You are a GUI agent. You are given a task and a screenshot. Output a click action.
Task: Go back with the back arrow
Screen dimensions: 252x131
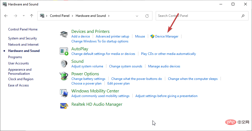click(6, 16)
